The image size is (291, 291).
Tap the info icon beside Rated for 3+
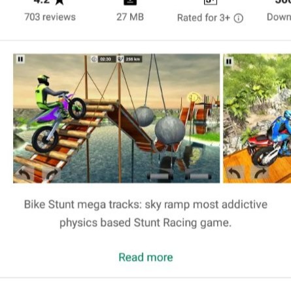[x=239, y=18]
